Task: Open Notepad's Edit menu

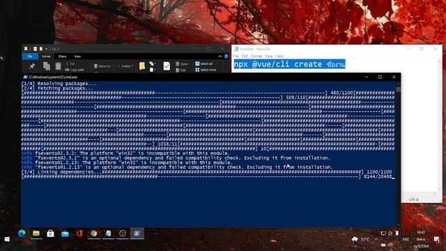Action: 245,56
